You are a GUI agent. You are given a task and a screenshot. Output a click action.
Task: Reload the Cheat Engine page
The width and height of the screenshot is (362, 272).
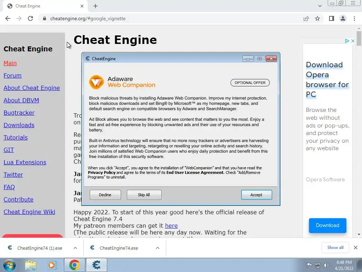(x=30, y=18)
